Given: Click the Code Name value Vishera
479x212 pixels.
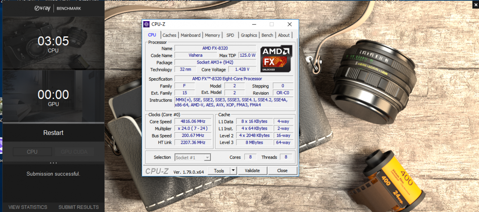Looking at the screenshot, I should tap(195, 55).
